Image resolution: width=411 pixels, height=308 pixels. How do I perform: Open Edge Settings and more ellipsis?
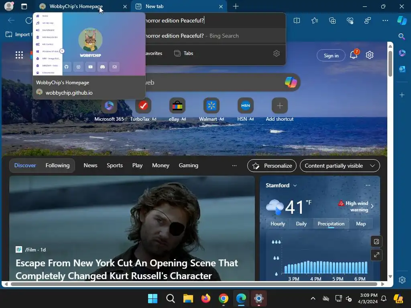coord(385,20)
